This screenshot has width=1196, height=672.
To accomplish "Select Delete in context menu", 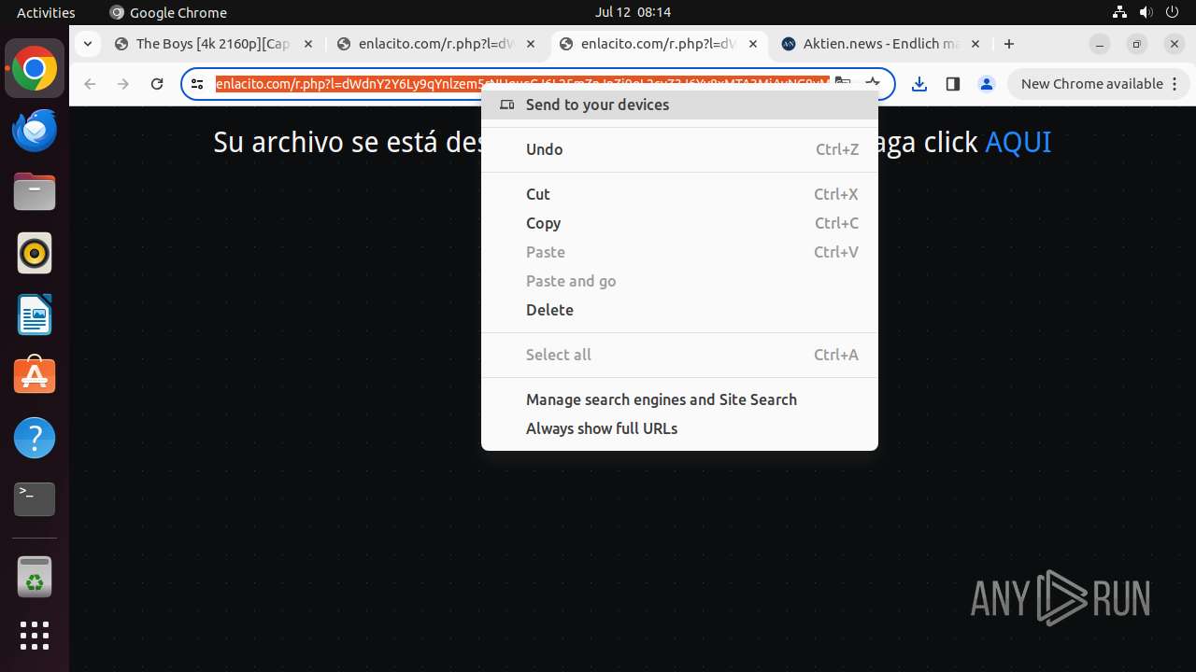I will click(679, 310).
